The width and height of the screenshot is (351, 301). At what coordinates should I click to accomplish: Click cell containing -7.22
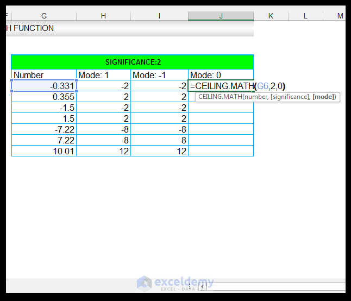44,129
